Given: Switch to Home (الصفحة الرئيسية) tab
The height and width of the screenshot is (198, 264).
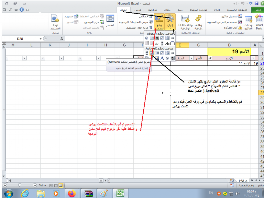Looking at the screenshot, I should click(x=237, y=10).
